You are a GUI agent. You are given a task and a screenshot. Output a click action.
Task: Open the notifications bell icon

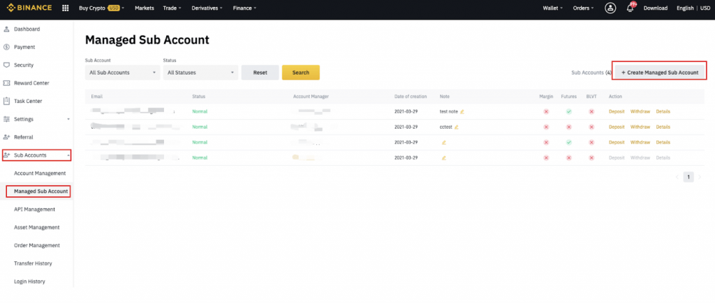click(x=631, y=8)
